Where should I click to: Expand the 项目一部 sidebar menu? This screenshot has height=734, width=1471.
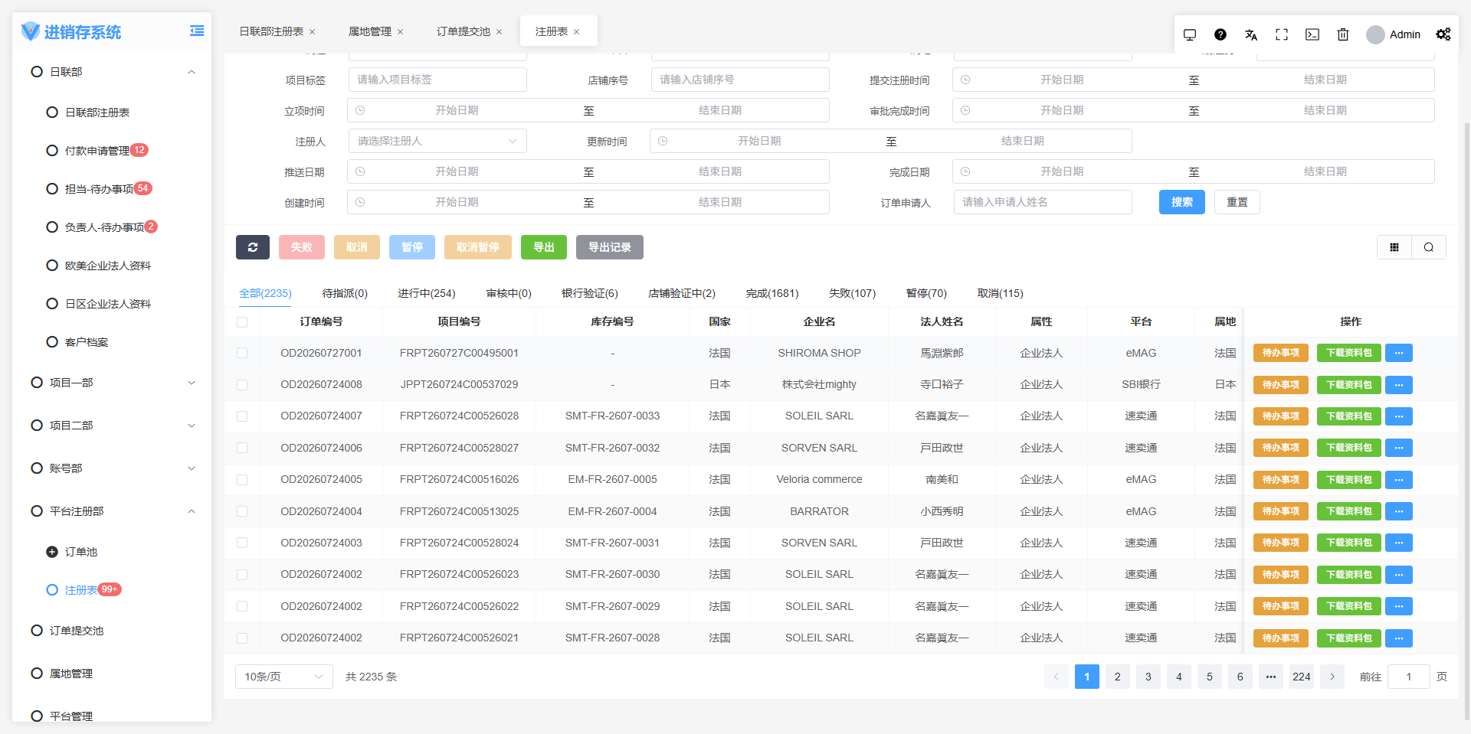click(112, 383)
